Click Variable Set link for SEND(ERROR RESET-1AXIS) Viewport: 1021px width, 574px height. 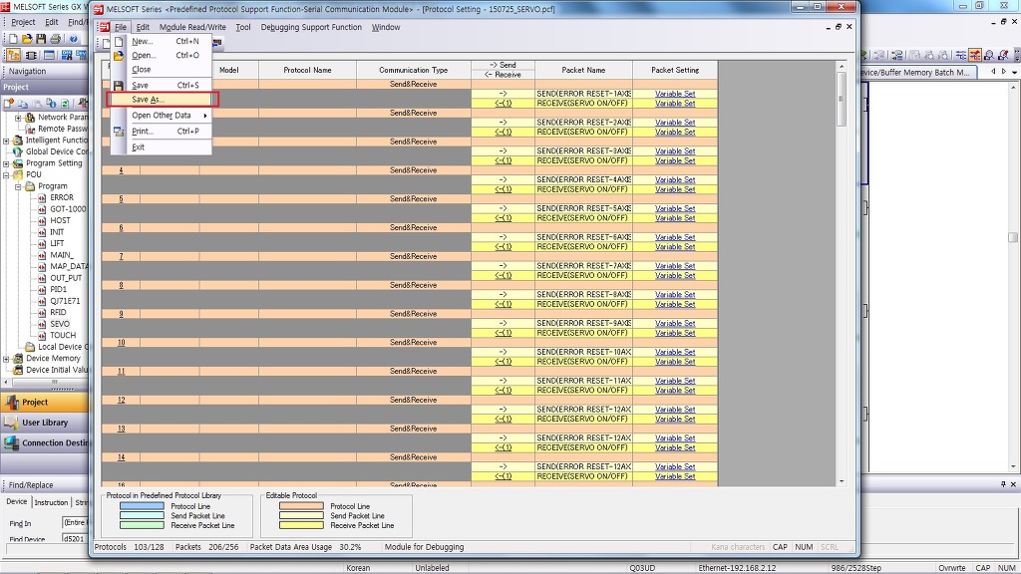pos(675,94)
